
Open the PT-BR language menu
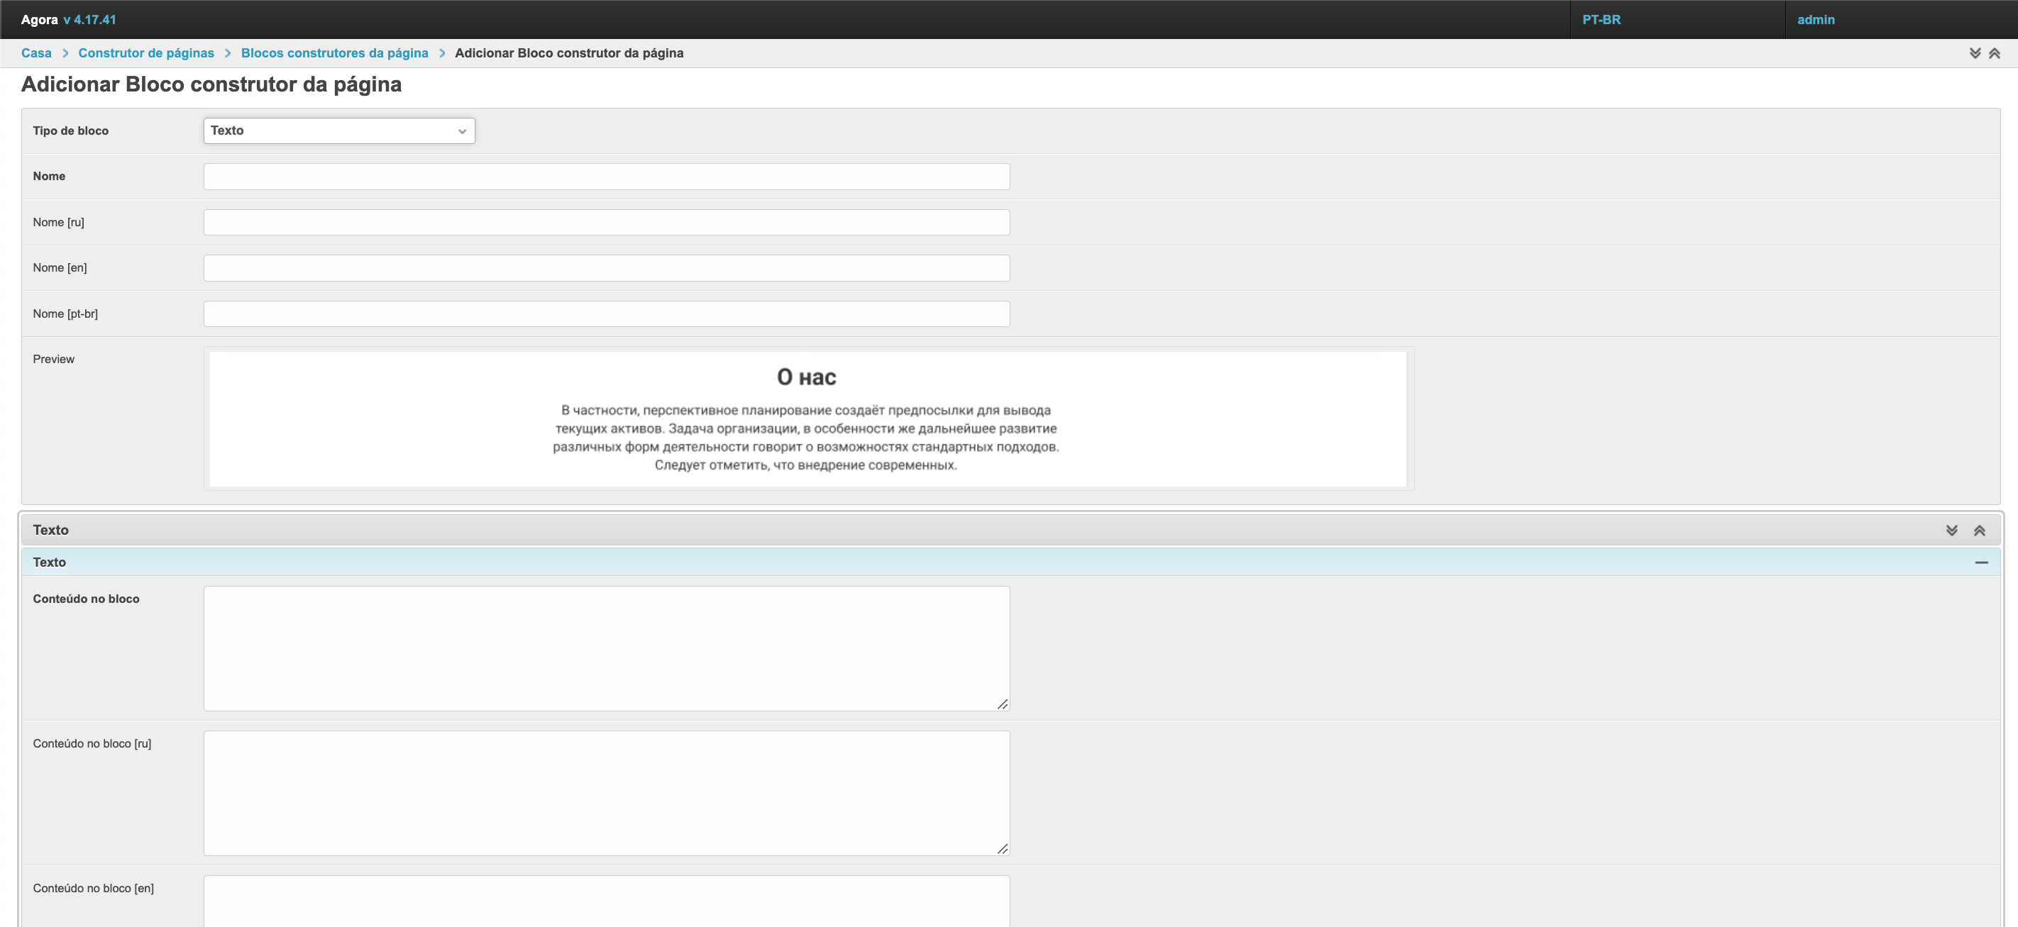(1601, 20)
